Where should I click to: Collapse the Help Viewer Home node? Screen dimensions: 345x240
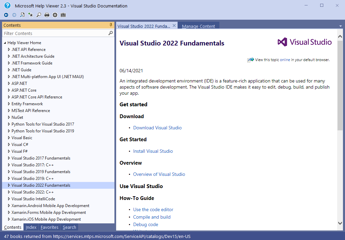tap(5, 43)
